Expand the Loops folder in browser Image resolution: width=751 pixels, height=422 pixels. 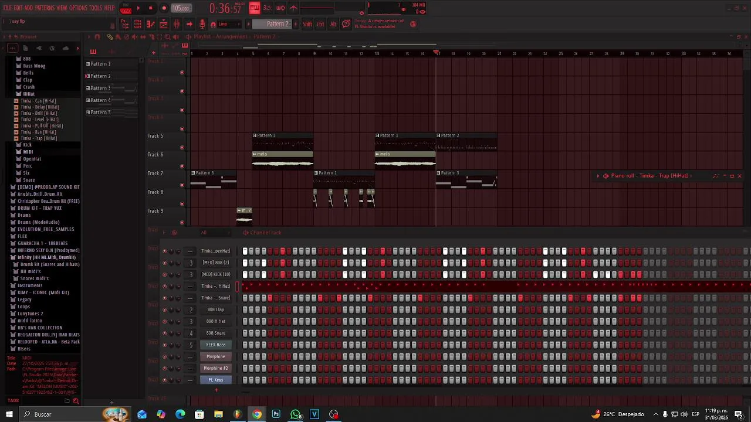23,307
